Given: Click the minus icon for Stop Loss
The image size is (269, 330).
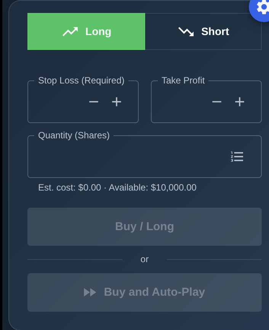Looking at the screenshot, I should 94,102.
